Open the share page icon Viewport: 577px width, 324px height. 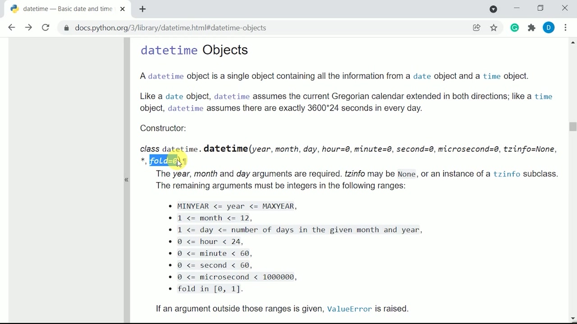click(476, 28)
